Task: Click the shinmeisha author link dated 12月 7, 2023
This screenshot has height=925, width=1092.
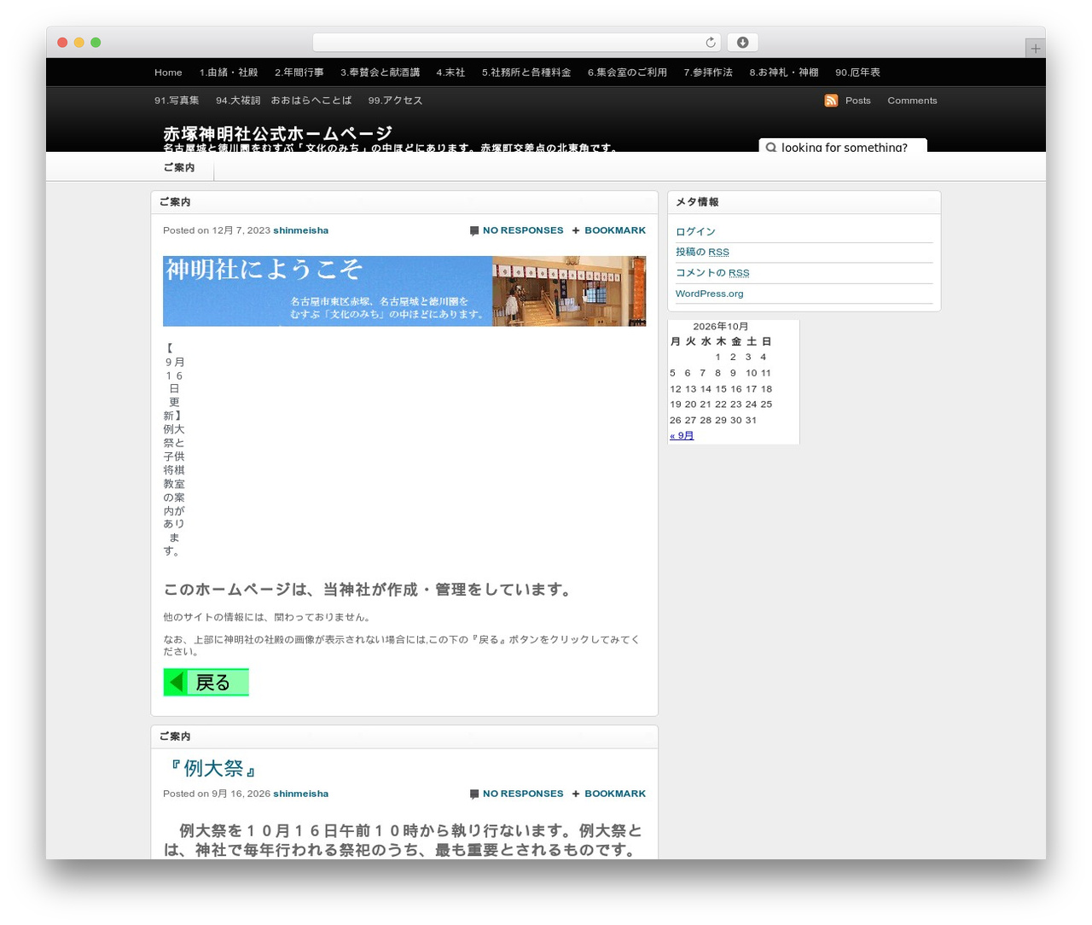Action: [300, 230]
